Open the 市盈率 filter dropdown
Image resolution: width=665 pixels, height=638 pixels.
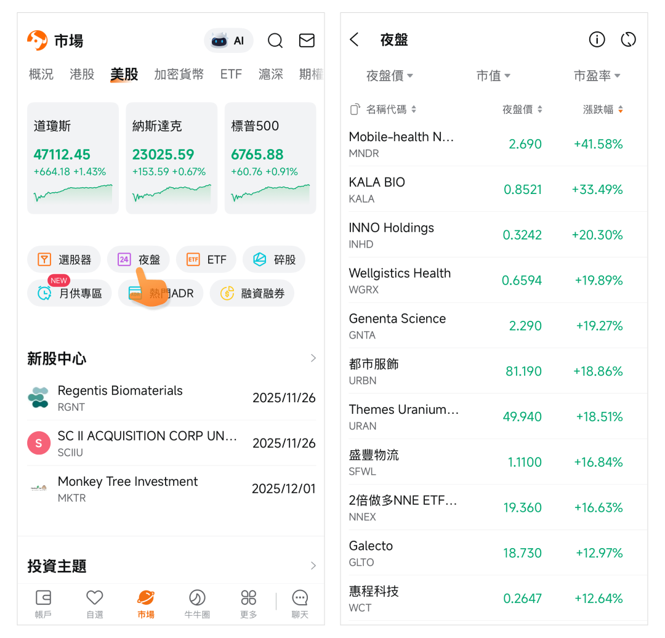tap(597, 76)
